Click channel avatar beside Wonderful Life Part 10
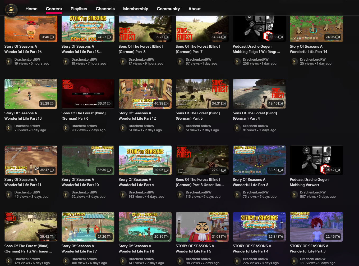 click(x=66, y=195)
